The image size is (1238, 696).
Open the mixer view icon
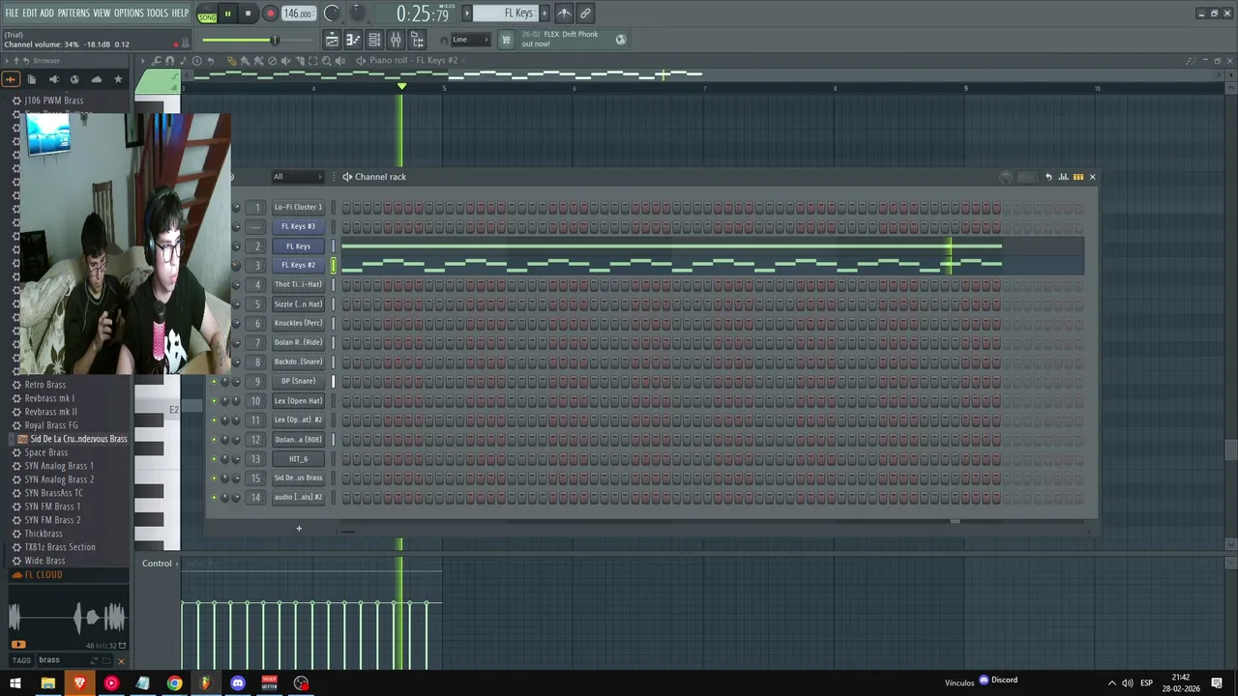pyautogui.click(x=396, y=40)
